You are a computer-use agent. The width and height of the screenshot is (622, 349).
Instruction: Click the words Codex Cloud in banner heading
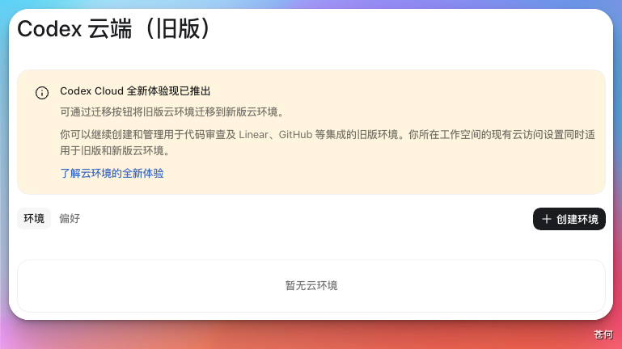[91, 91]
